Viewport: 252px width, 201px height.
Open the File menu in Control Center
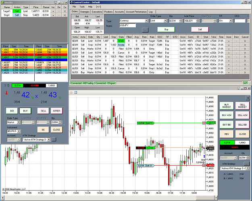74,7
